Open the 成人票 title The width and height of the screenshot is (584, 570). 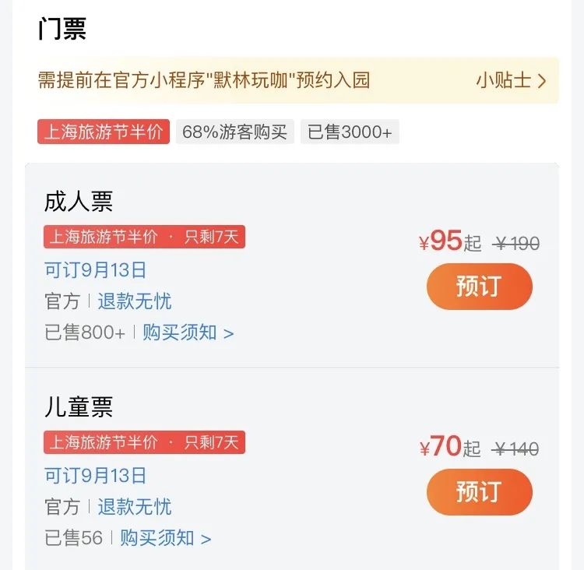pos(78,202)
